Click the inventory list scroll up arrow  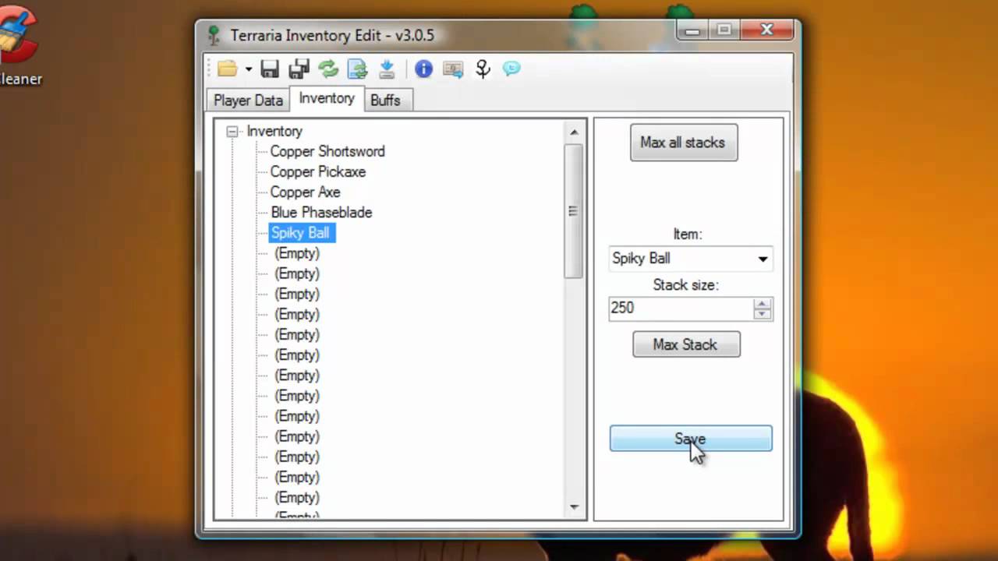click(575, 132)
